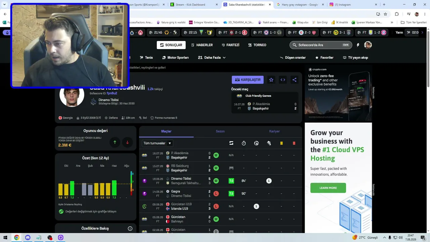Open the HABERLER nav tab
Image resolution: width=430 pixels, height=242 pixels.
coord(202,45)
